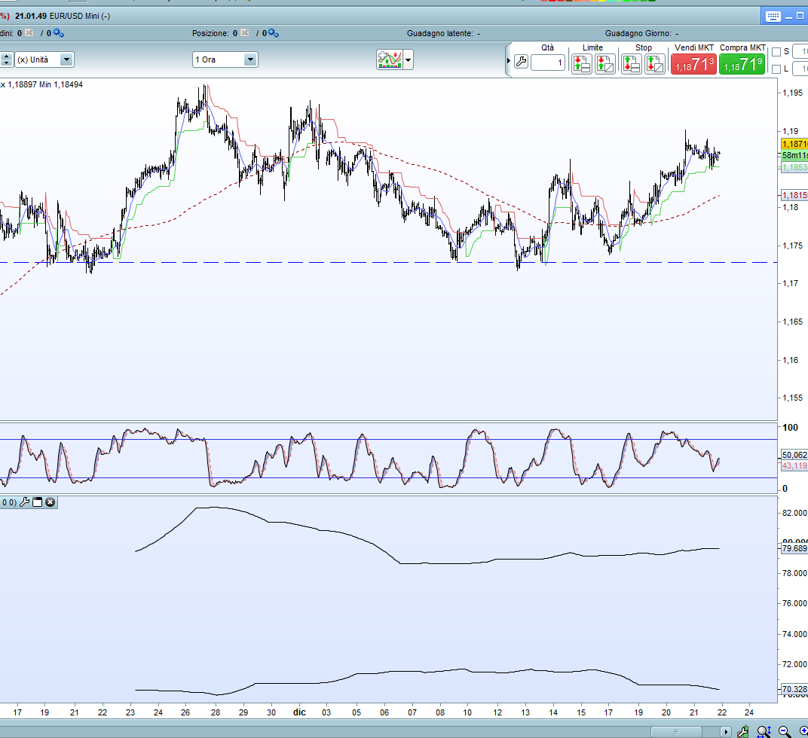
Task: Open chart candlestick properties wrench icon
Action: [742, 731]
